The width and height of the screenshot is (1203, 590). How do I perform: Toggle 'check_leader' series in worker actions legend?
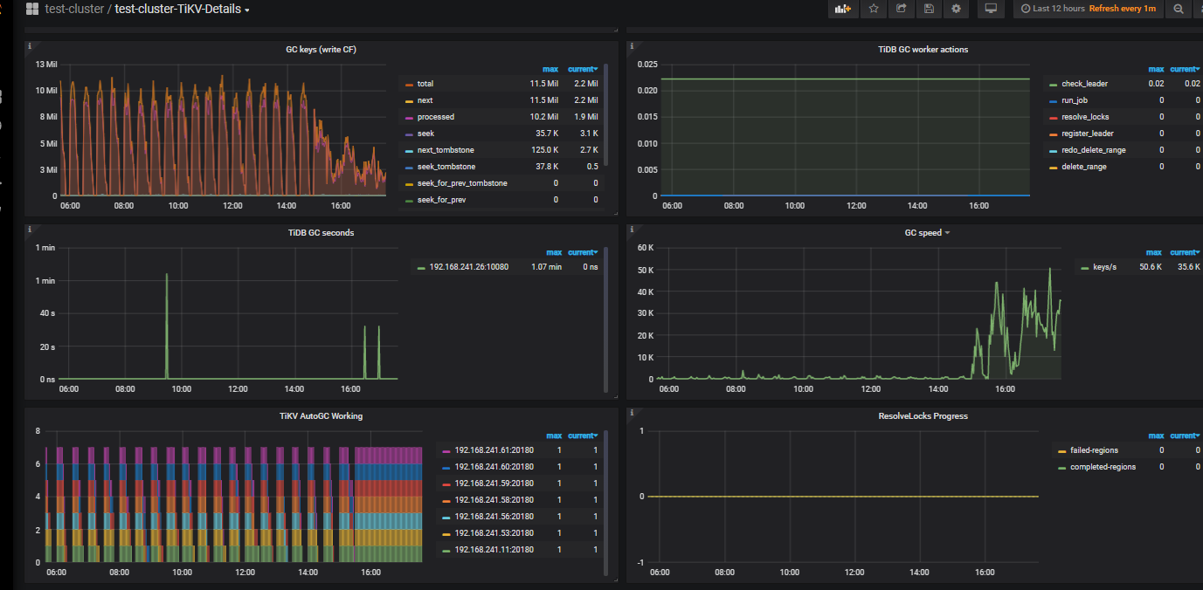point(1084,84)
